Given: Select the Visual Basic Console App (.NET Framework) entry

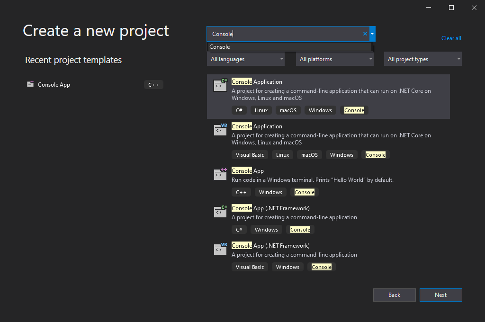Looking at the screenshot, I should tap(270, 246).
